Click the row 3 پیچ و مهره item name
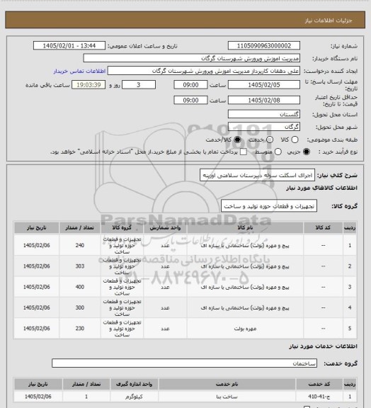371x408 pixels. 245,287
